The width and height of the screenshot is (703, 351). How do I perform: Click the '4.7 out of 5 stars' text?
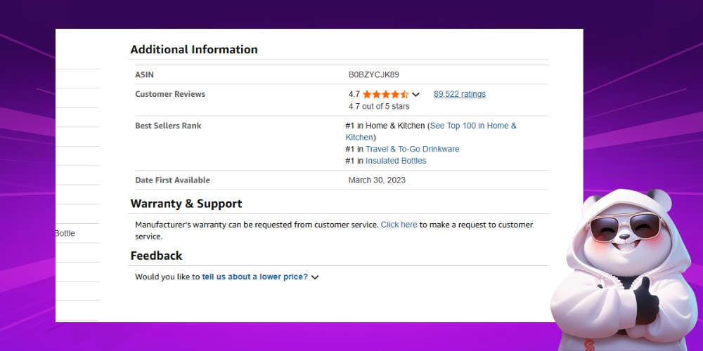click(379, 106)
